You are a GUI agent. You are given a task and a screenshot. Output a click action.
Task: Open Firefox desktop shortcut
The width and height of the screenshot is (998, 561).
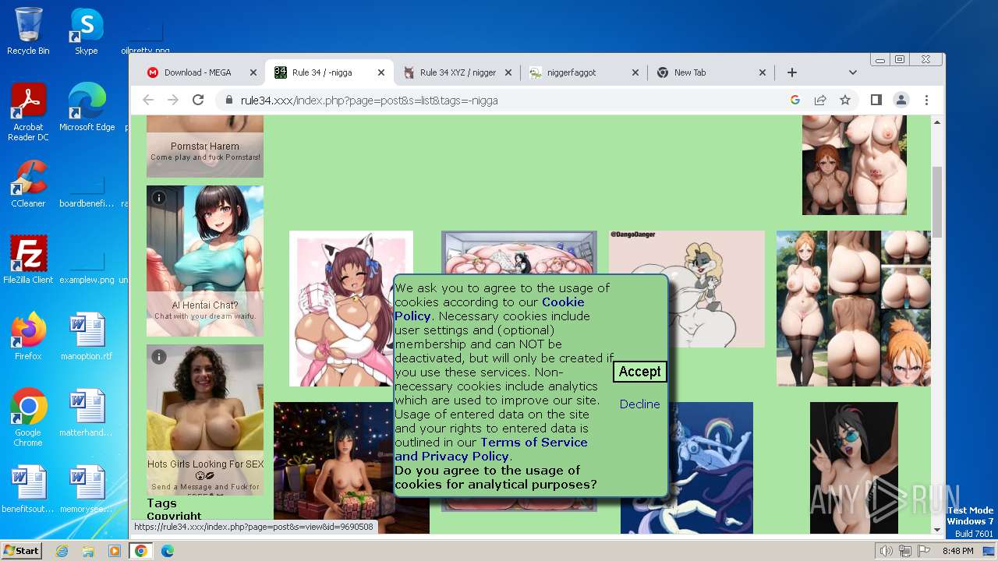click(28, 337)
